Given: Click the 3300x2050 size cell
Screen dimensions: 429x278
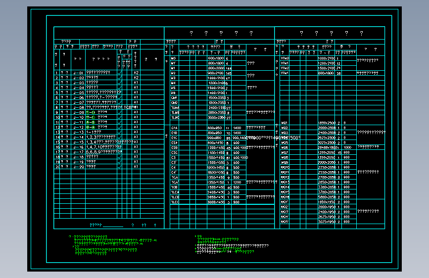Looking at the screenshot, I should 327,187.
